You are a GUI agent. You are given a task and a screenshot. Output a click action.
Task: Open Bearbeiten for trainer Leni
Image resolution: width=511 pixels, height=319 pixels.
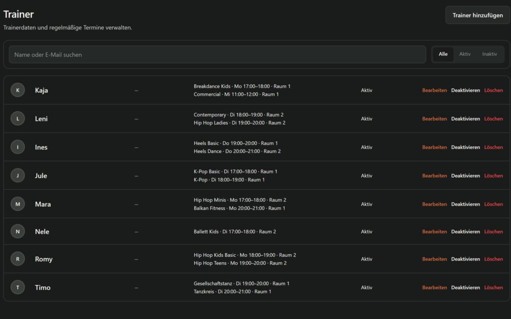(435, 119)
